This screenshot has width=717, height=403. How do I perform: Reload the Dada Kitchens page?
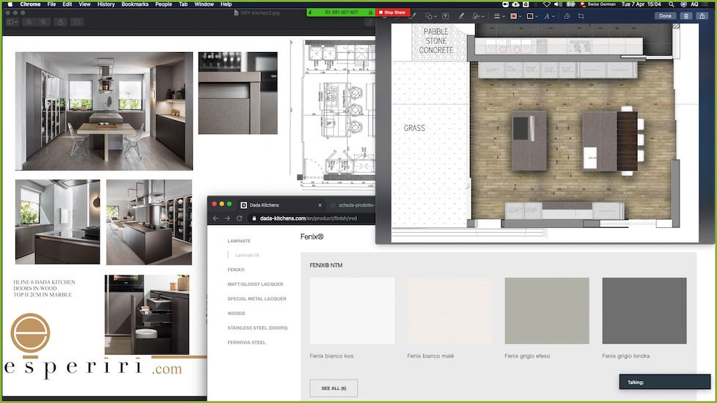239,218
